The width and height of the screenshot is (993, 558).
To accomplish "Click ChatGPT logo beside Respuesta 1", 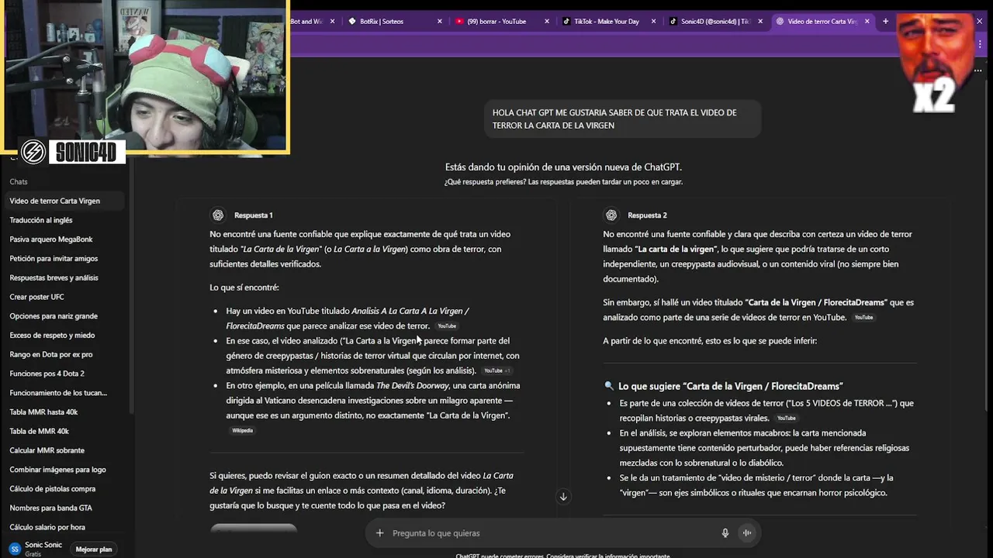I will pos(218,215).
